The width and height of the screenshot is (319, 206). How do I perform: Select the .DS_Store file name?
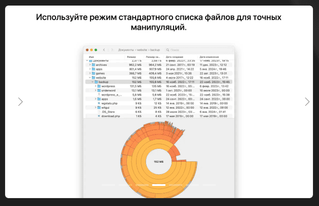tap(108, 112)
